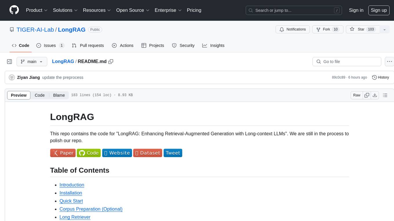Expand the Resources menu
The height and width of the screenshot is (221, 394).
[x=97, y=10]
